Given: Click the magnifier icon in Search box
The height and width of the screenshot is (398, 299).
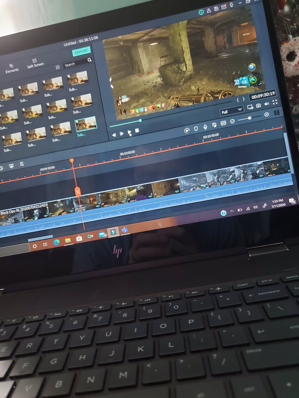Looking at the screenshot, I should tap(89, 60).
